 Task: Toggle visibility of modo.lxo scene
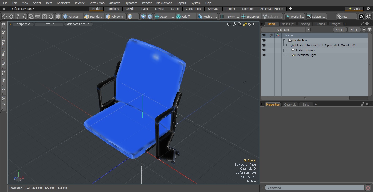pos(264,40)
